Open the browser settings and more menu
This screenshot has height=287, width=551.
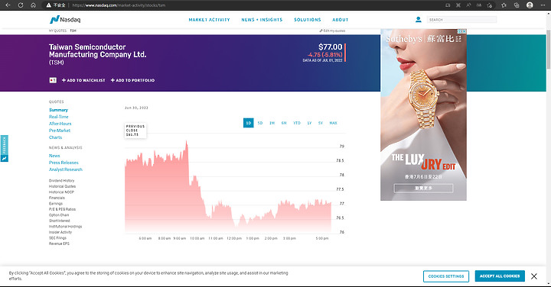point(543,5)
